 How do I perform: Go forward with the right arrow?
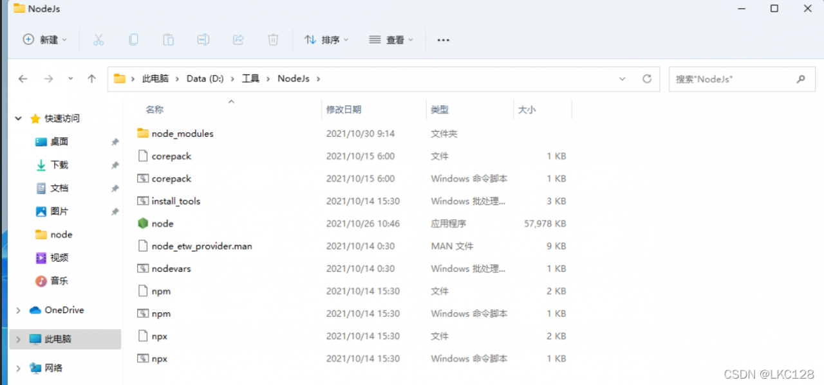tap(48, 79)
